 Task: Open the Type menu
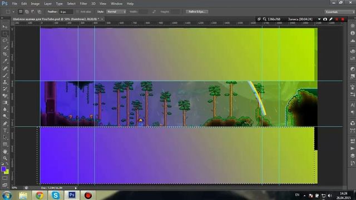click(59, 4)
